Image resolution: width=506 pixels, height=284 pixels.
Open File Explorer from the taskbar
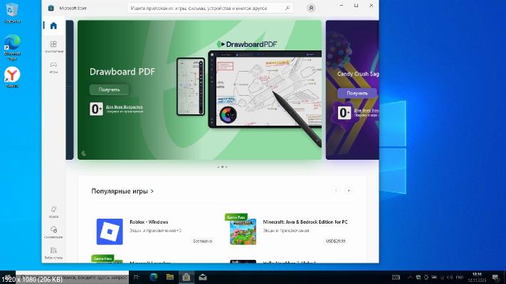tap(169, 276)
